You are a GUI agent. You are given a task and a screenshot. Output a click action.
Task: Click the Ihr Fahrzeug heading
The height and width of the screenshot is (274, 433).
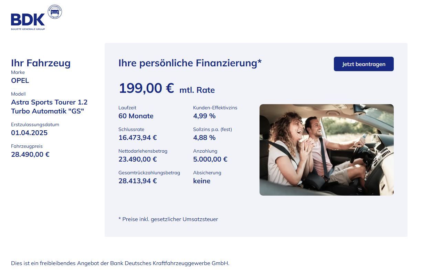click(x=41, y=63)
